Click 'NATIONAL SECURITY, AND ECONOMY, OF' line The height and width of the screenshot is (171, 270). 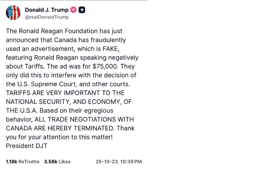point(66,102)
